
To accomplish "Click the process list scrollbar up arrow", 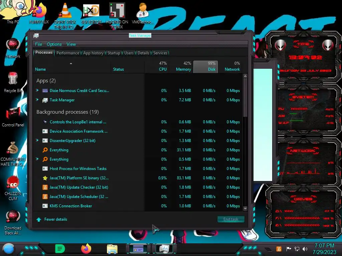I will [x=245, y=76].
